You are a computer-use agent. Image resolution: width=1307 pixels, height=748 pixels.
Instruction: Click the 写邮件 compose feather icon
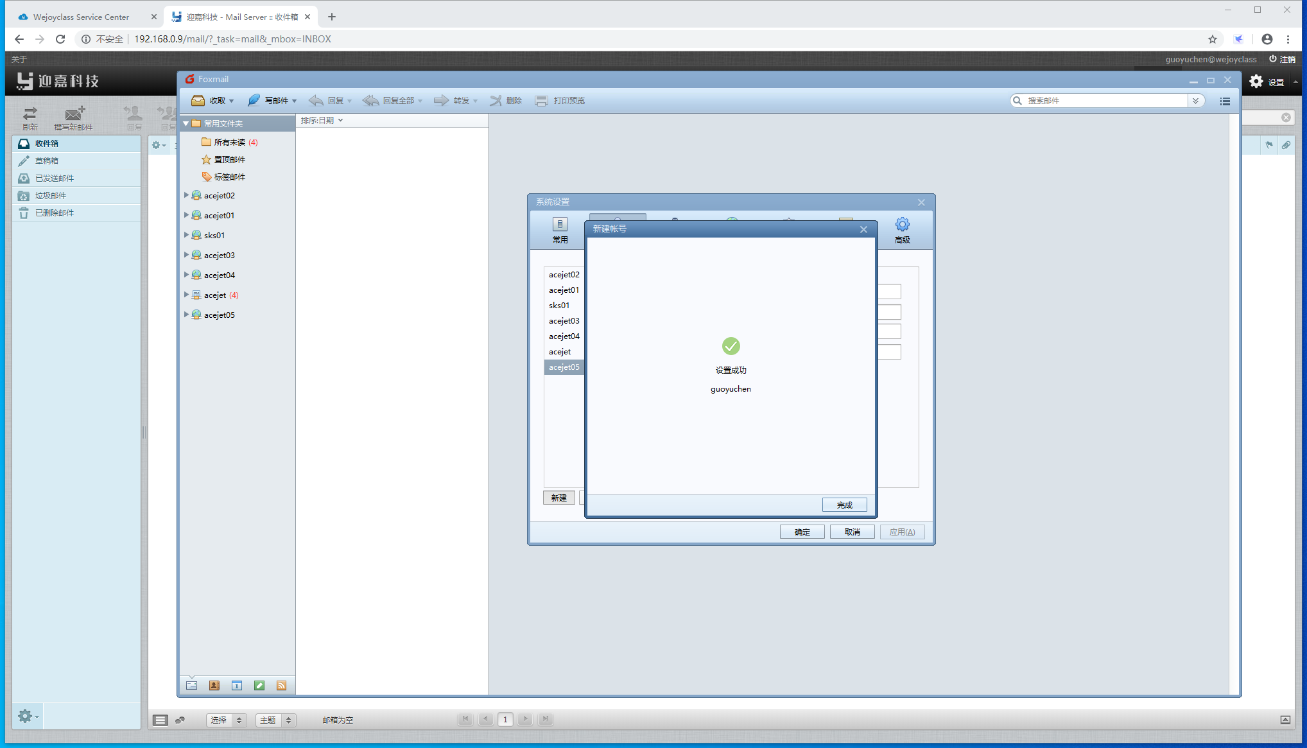tap(254, 101)
